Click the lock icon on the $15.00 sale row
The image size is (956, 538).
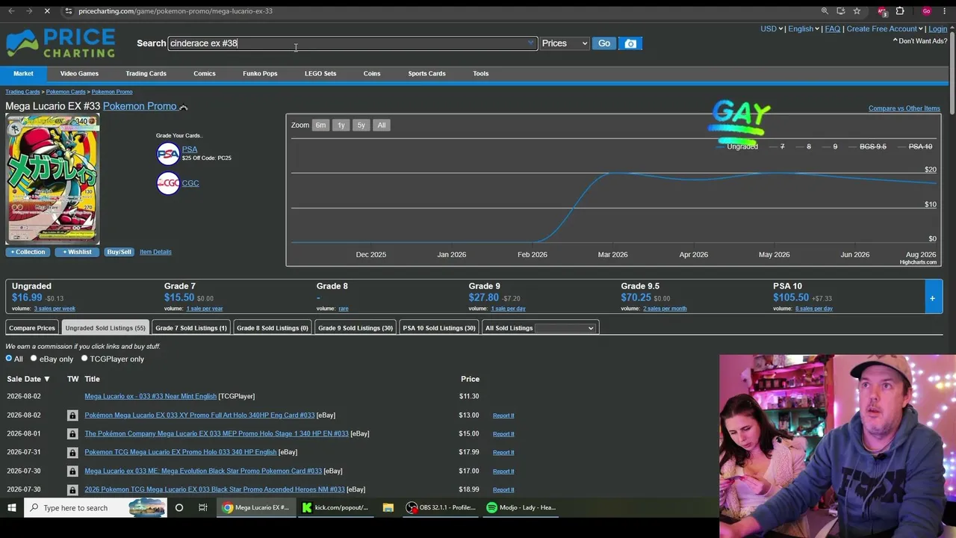tap(72, 434)
